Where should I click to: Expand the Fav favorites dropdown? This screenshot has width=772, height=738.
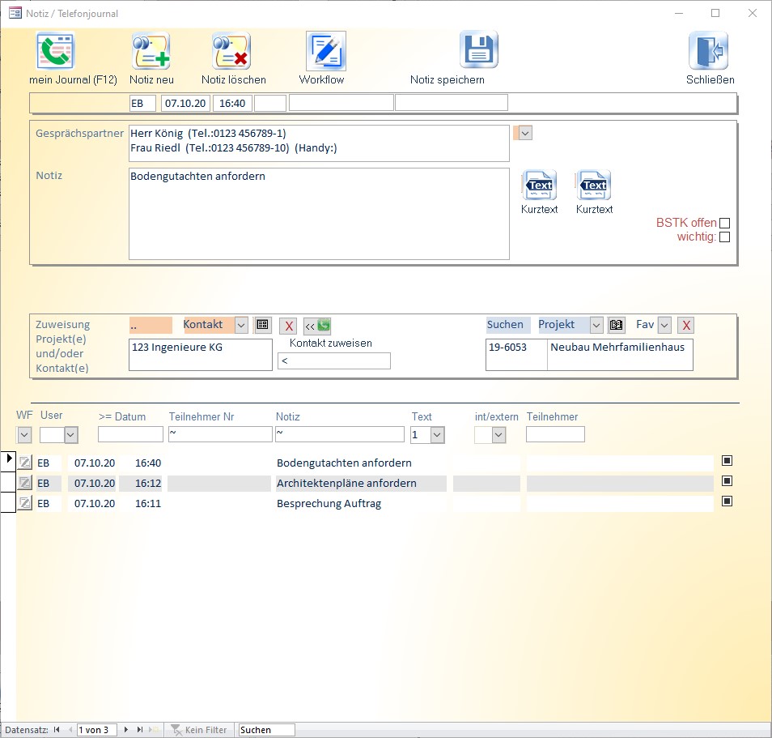(x=664, y=325)
